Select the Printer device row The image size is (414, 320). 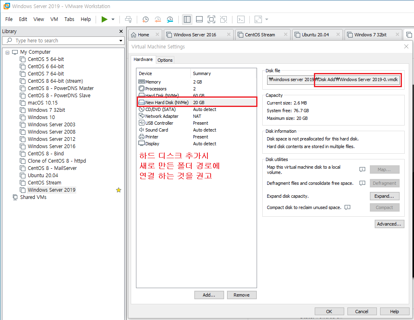(x=197, y=137)
